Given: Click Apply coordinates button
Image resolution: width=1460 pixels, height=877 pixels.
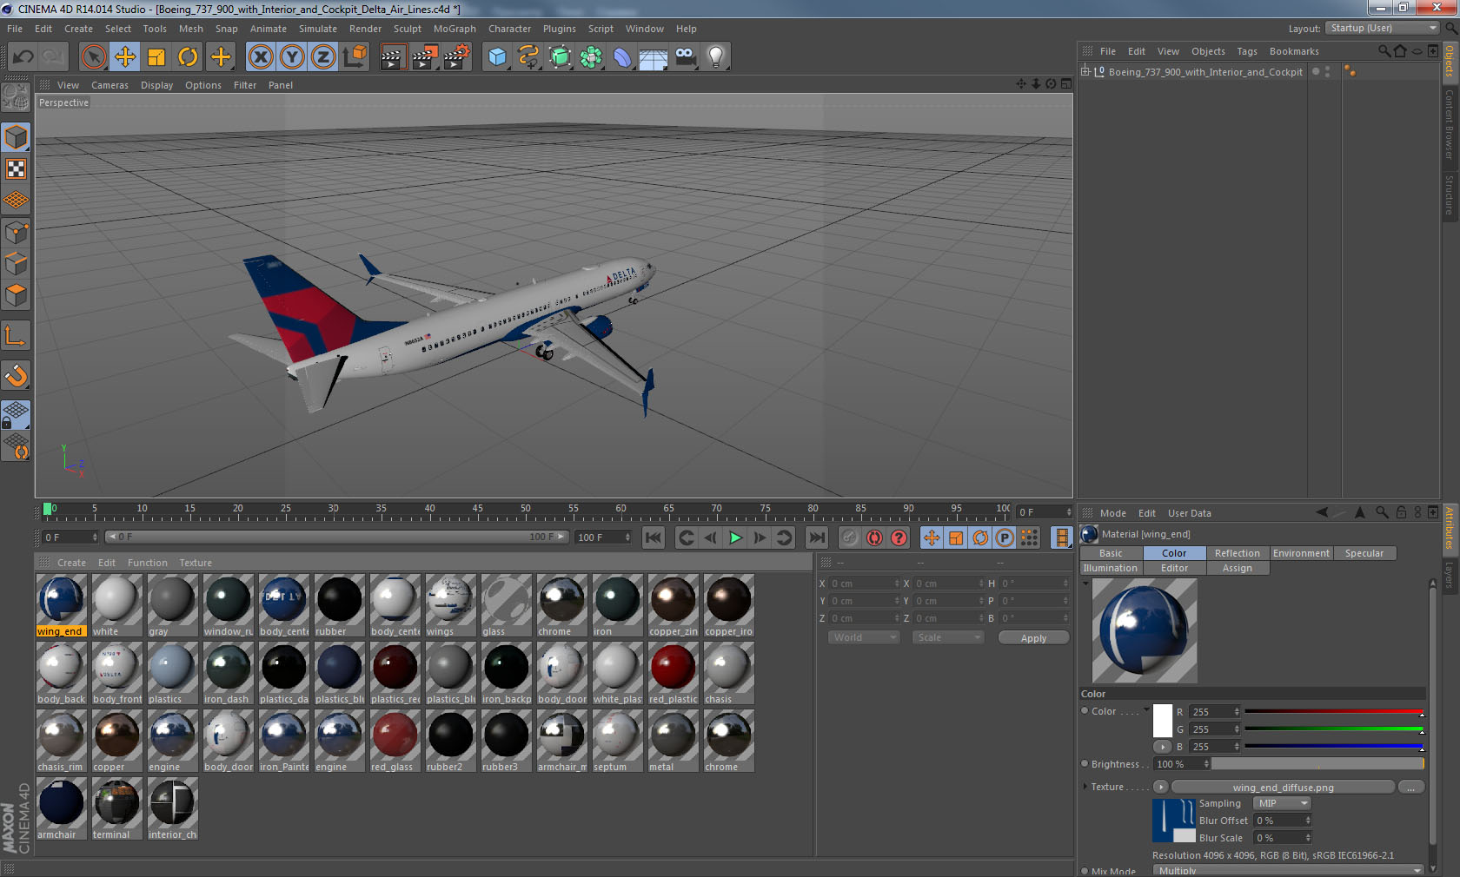Looking at the screenshot, I should point(1033,638).
